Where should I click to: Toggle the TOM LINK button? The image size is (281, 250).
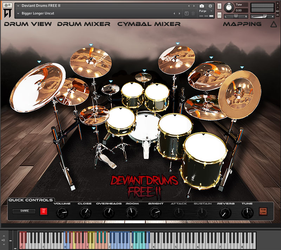click(263, 211)
